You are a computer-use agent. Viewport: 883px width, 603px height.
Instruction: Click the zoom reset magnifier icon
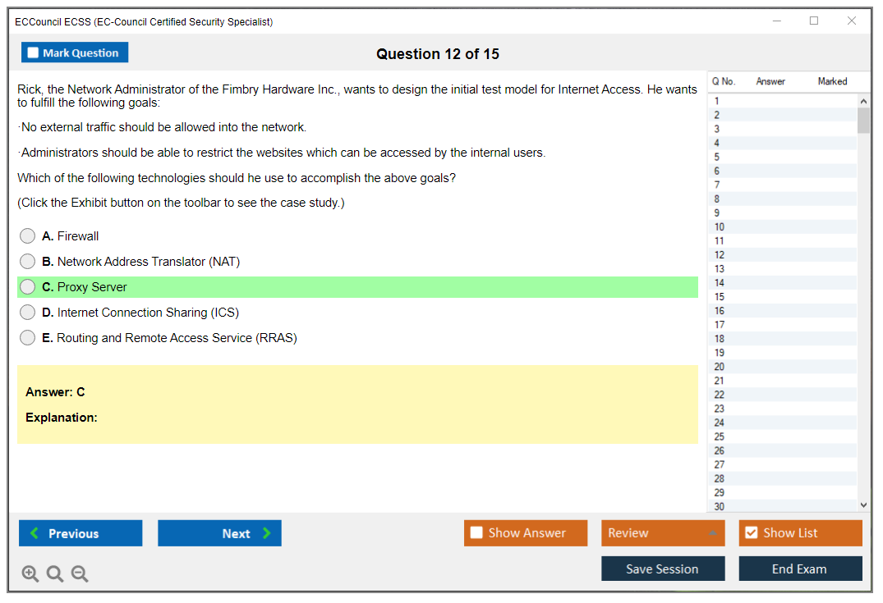coord(55,574)
